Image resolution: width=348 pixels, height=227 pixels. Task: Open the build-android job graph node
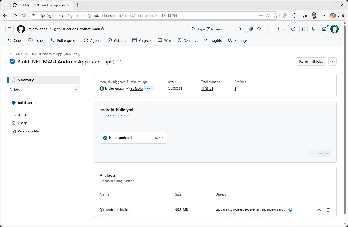click(x=133, y=138)
